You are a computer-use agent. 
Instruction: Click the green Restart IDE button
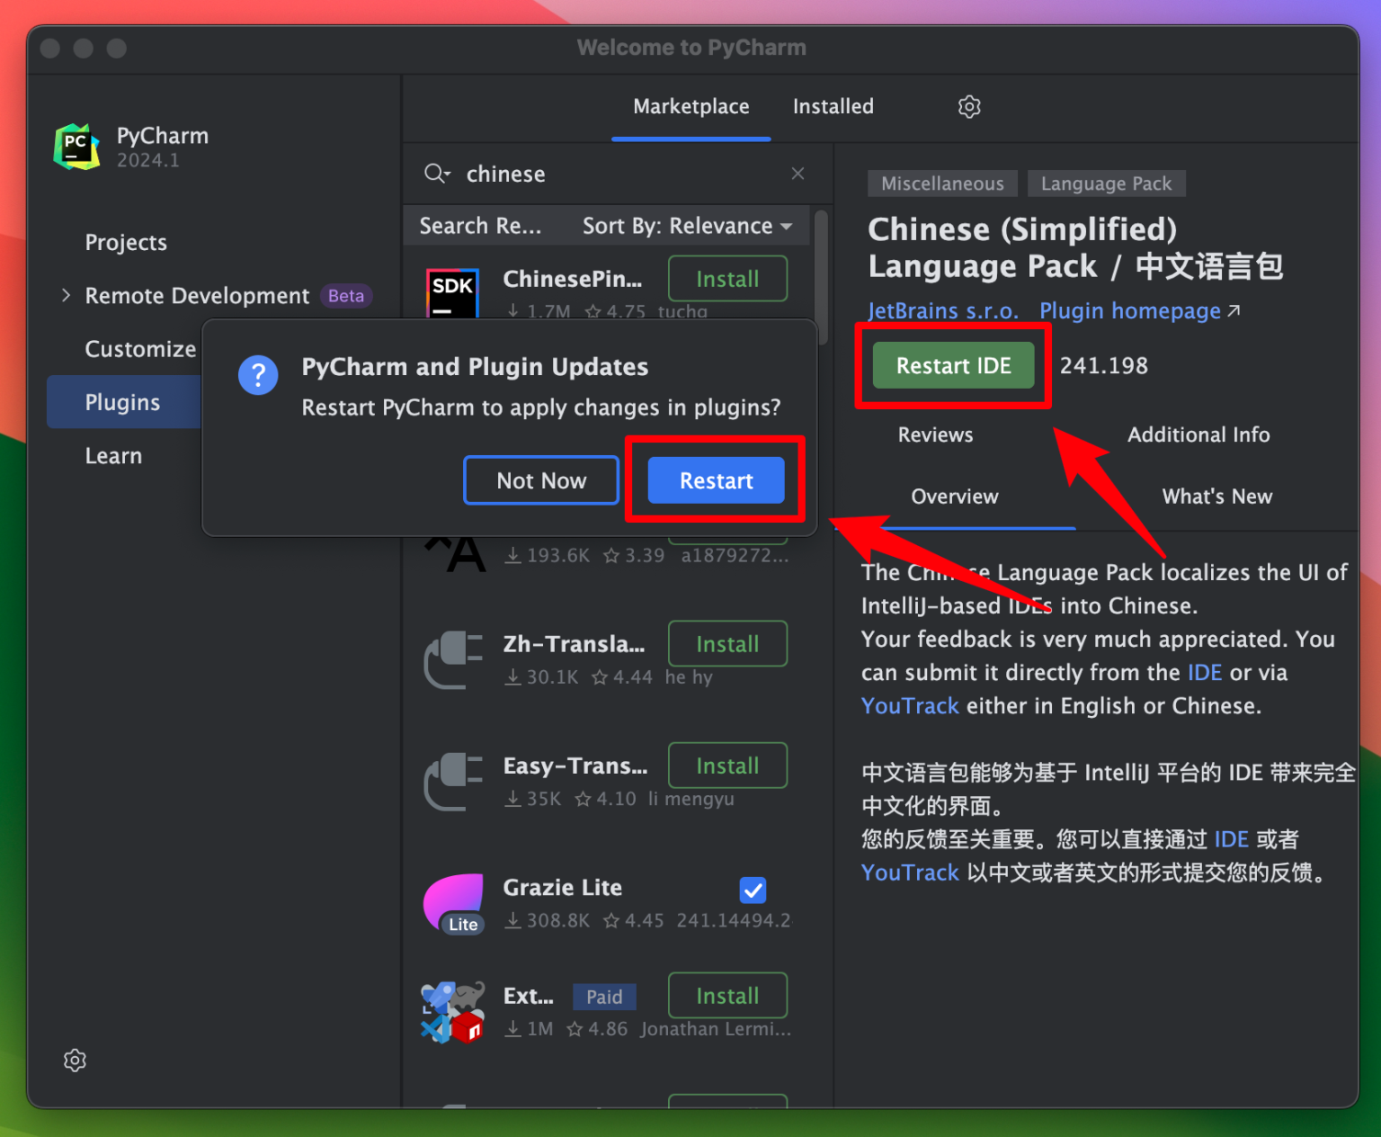953,365
